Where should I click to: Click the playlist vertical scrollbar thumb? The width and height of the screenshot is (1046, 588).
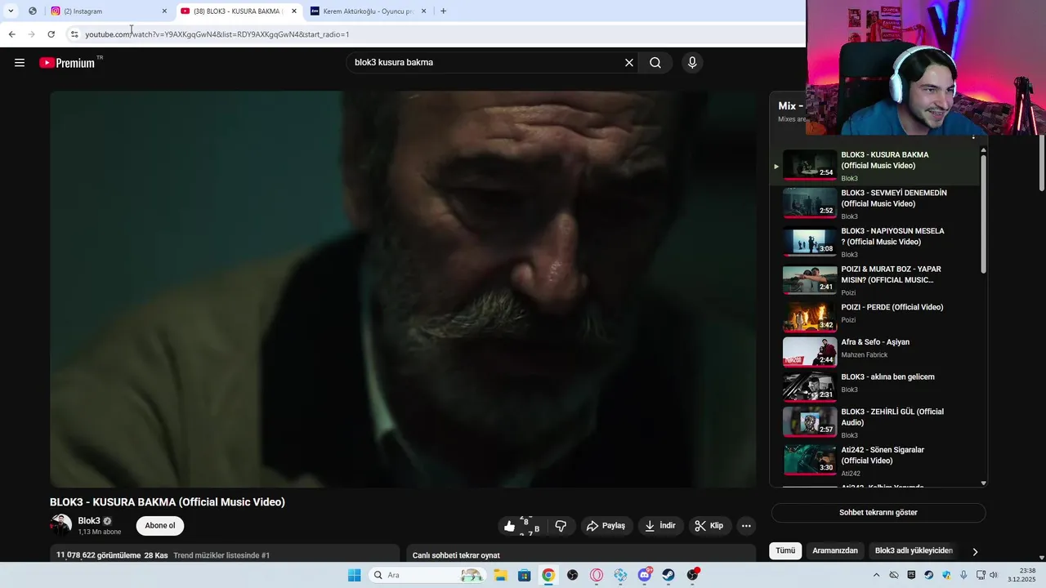pyautogui.click(x=983, y=214)
